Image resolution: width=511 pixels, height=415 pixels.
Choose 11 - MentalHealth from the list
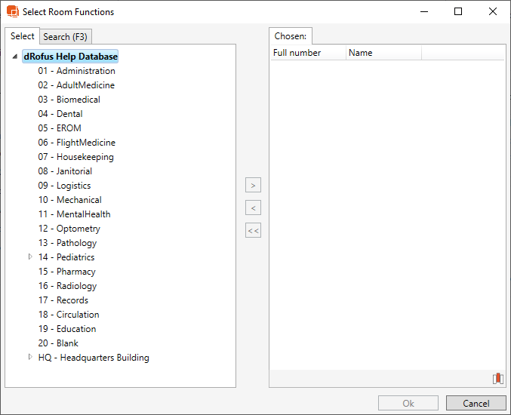(74, 214)
